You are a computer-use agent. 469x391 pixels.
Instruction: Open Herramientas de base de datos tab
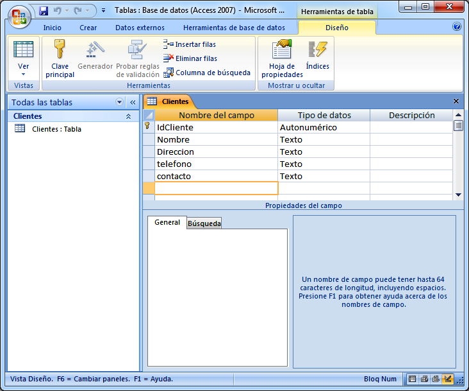[x=234, y=28]
